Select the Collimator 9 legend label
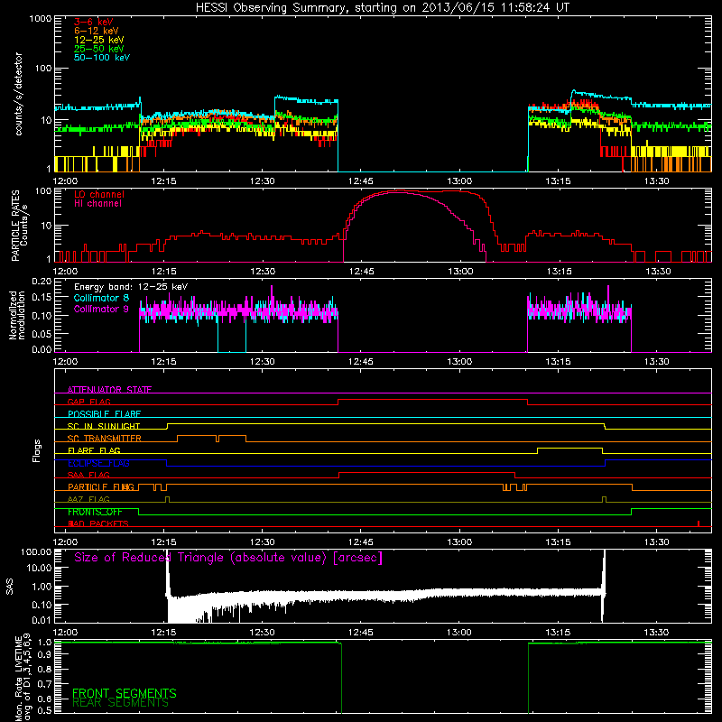The image size is (722, 722). click(x=101, y=309)
